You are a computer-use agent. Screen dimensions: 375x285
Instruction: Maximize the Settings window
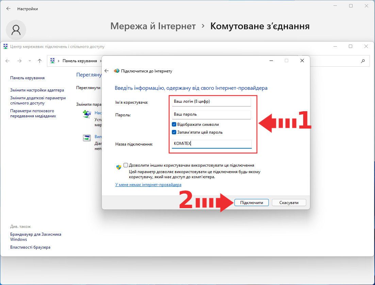351,6
